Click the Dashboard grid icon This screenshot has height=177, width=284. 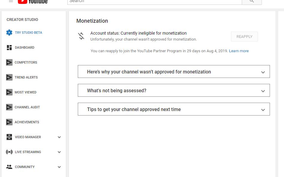click(9, 47)
